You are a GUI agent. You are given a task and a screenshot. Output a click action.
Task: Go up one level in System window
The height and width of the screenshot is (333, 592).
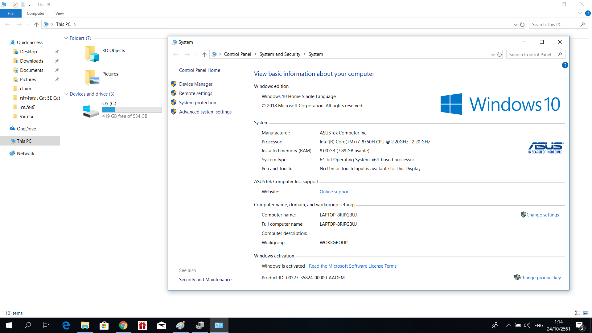[204, 55]
